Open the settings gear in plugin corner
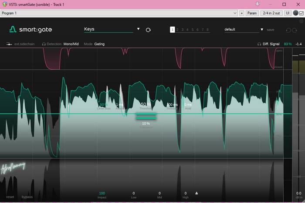This screenshot has height=203, width=305. pyautogui.click(x=301, y=21)
